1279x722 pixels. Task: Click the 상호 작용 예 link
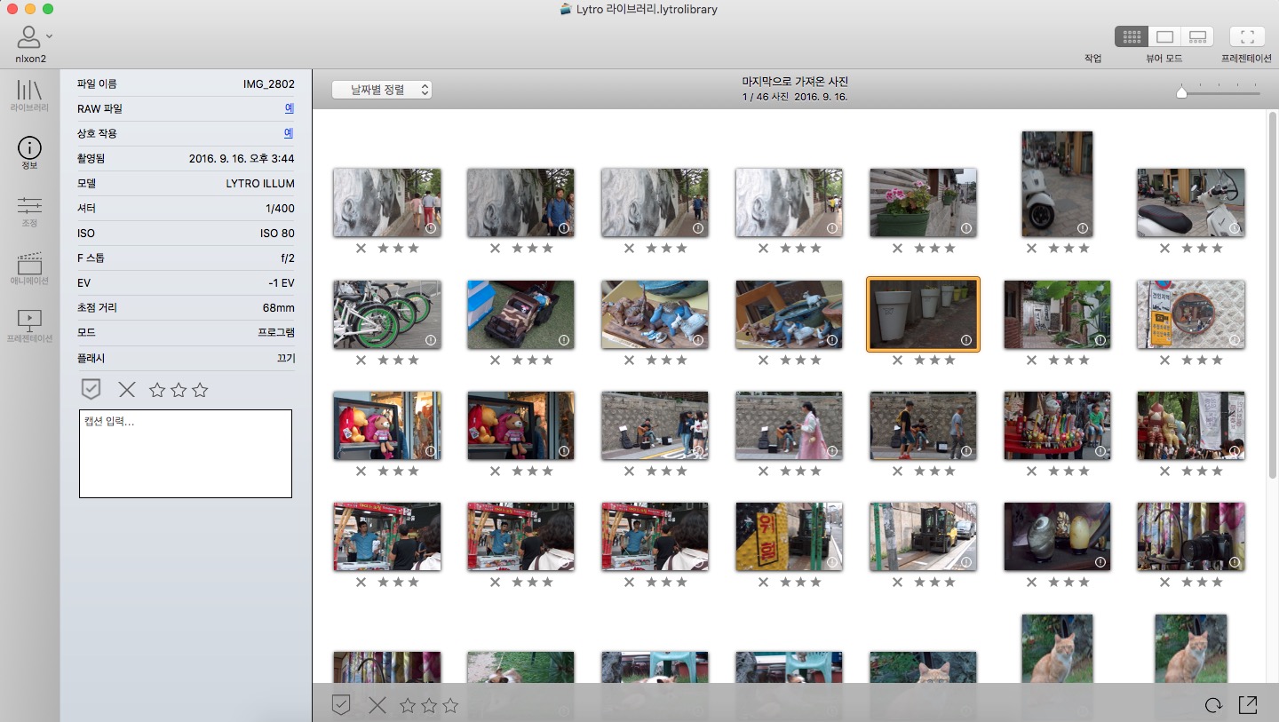click(289, 133)
